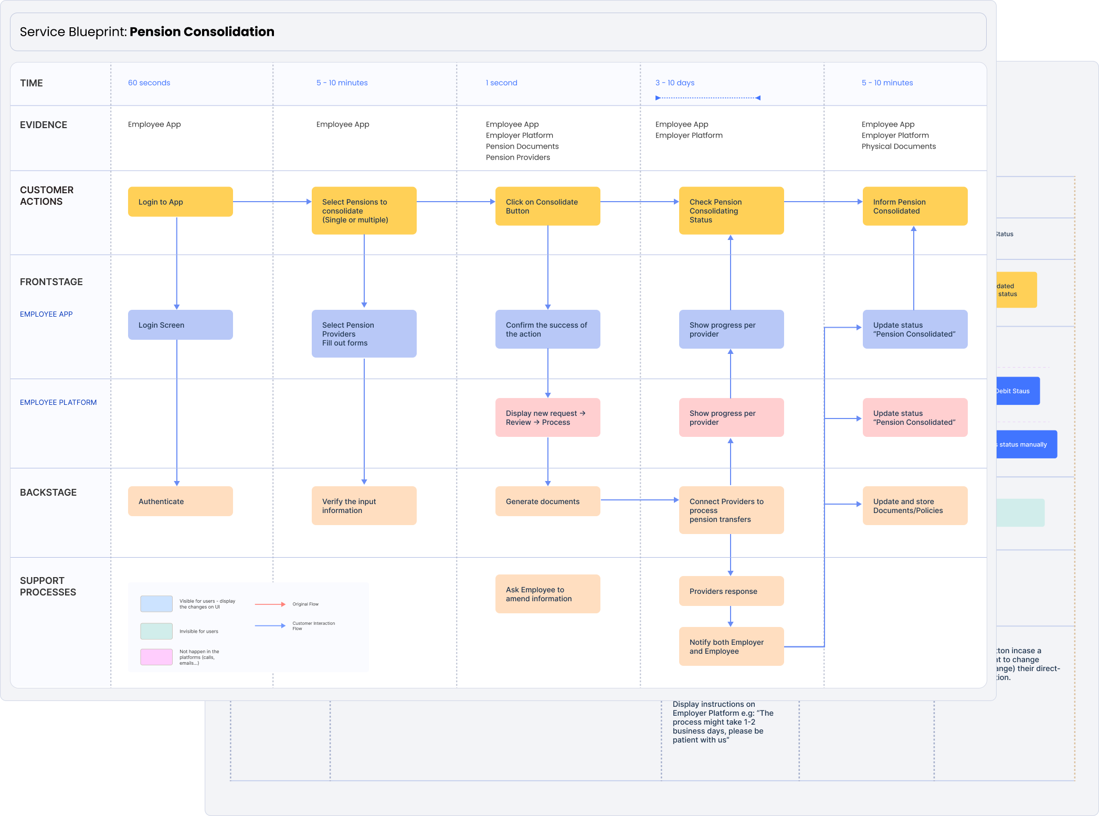Select Ask Employee to amend information
This screenshot has width=1099, height=816.
pos(547,594)
